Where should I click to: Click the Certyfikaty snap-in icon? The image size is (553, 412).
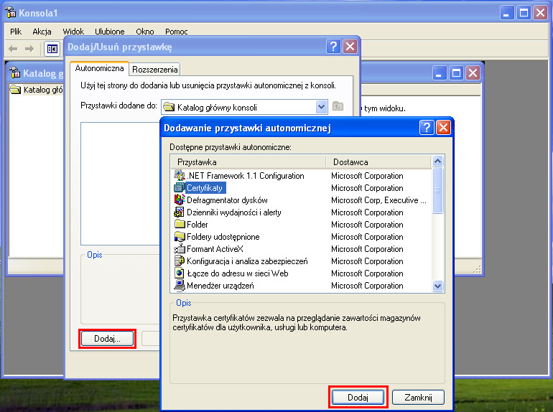pyautogui.click(x=179, y=187)
